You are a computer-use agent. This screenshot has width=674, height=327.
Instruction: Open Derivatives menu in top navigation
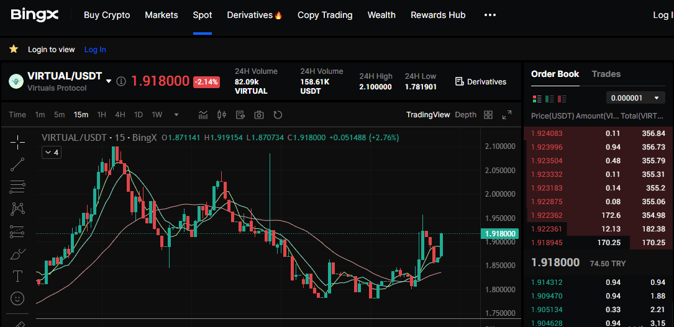point(255,15)
